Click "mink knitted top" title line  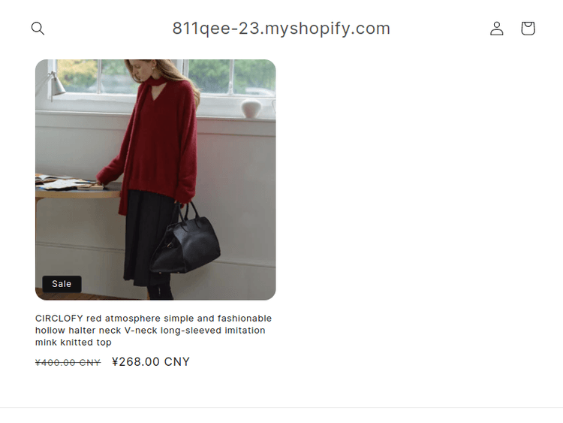pyautogui.click(x=74, y=342)
